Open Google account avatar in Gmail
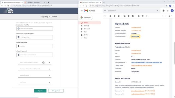The height and width of the screenshot is (98, 175). [172, 11]
